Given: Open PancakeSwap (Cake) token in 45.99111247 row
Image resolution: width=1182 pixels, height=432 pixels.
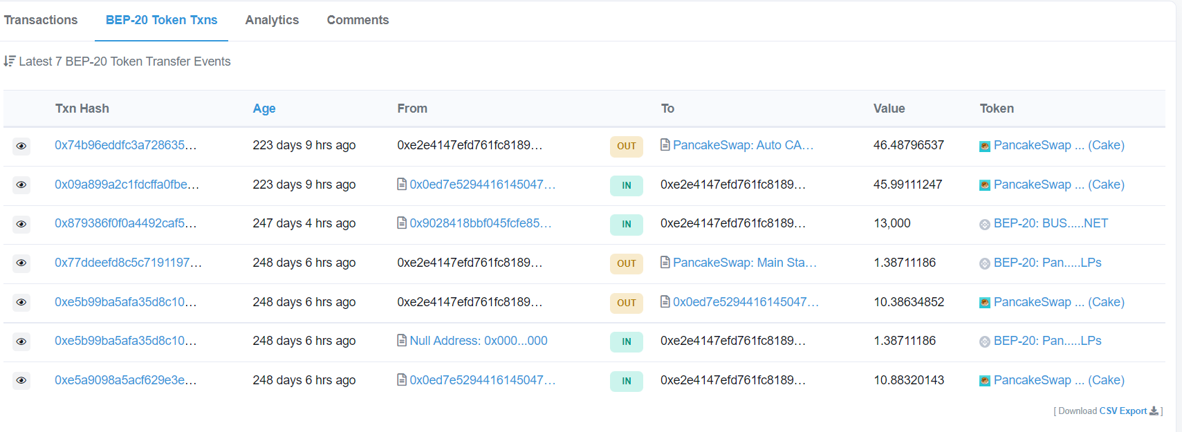Looking at the screenshot, I should point(1059,185).
